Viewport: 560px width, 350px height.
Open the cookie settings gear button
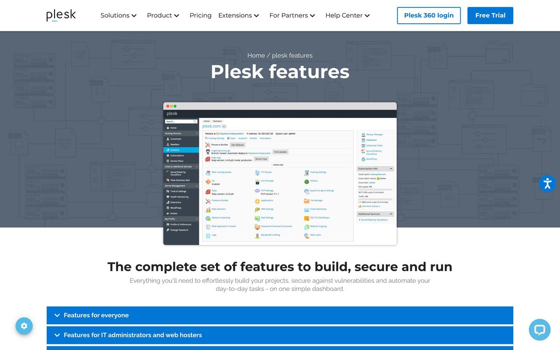(24, 326)
